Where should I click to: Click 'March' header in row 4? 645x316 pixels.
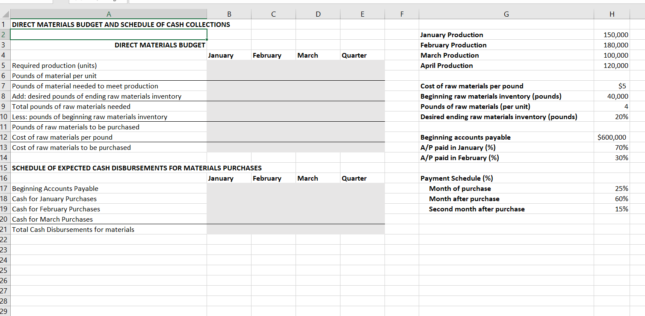pyautogui.click(x=308, y=56)
